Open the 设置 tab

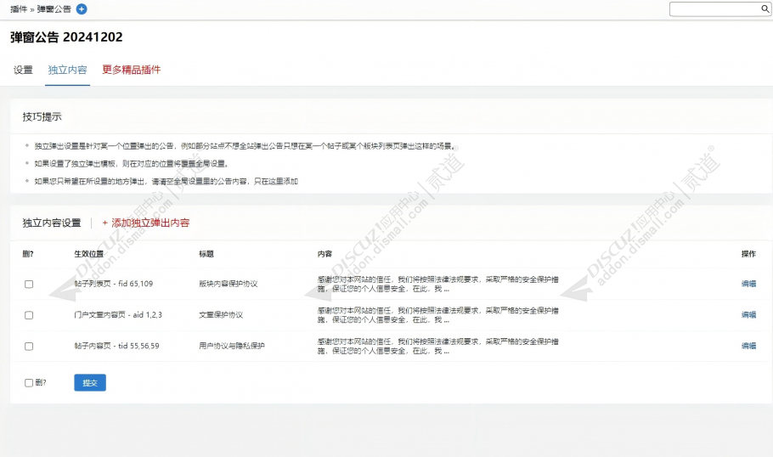point(23,70)
